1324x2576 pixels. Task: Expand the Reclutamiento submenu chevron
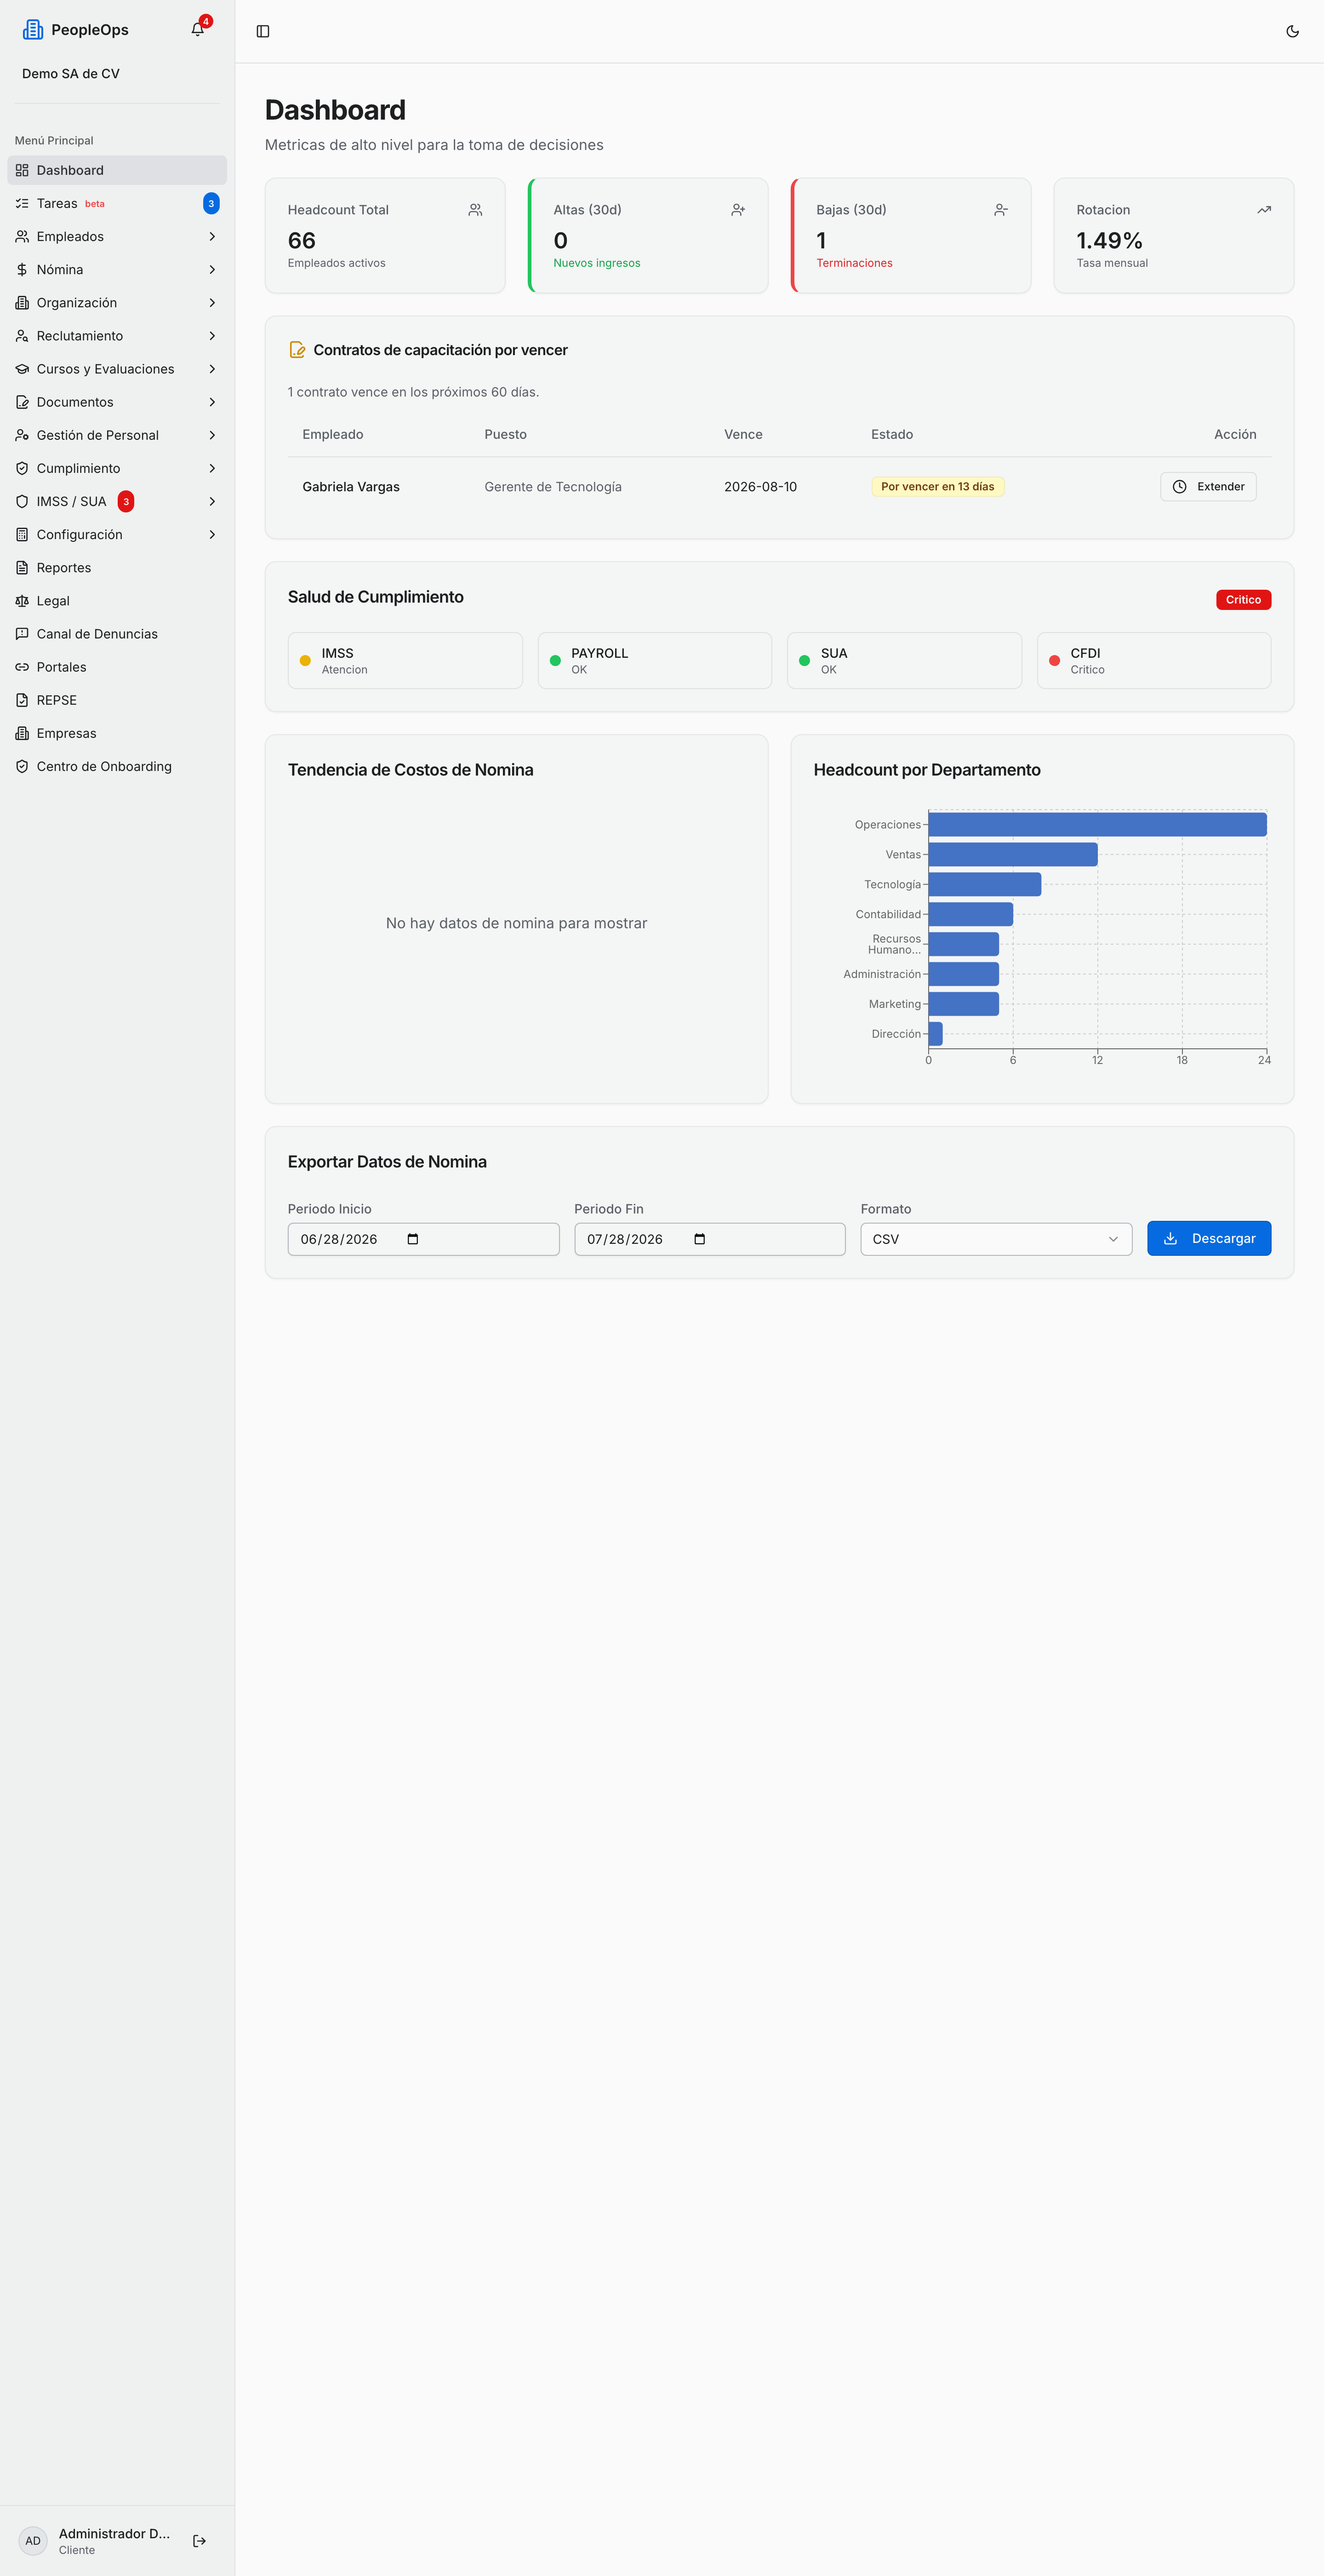pyautogui.click(x=212, y=336)
